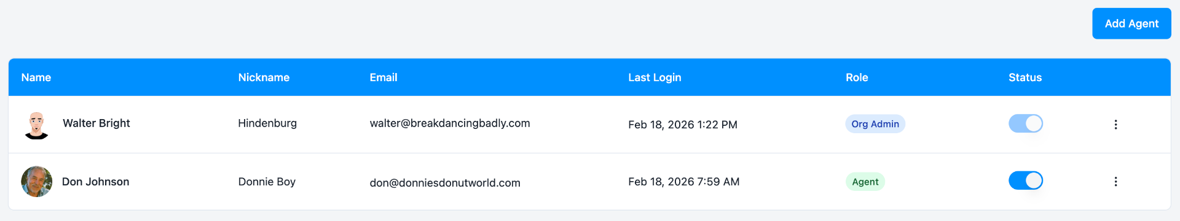This screenshot has width=1180, height=221.
Task: Click the Add Agent button
Action: pos(1131,23)
